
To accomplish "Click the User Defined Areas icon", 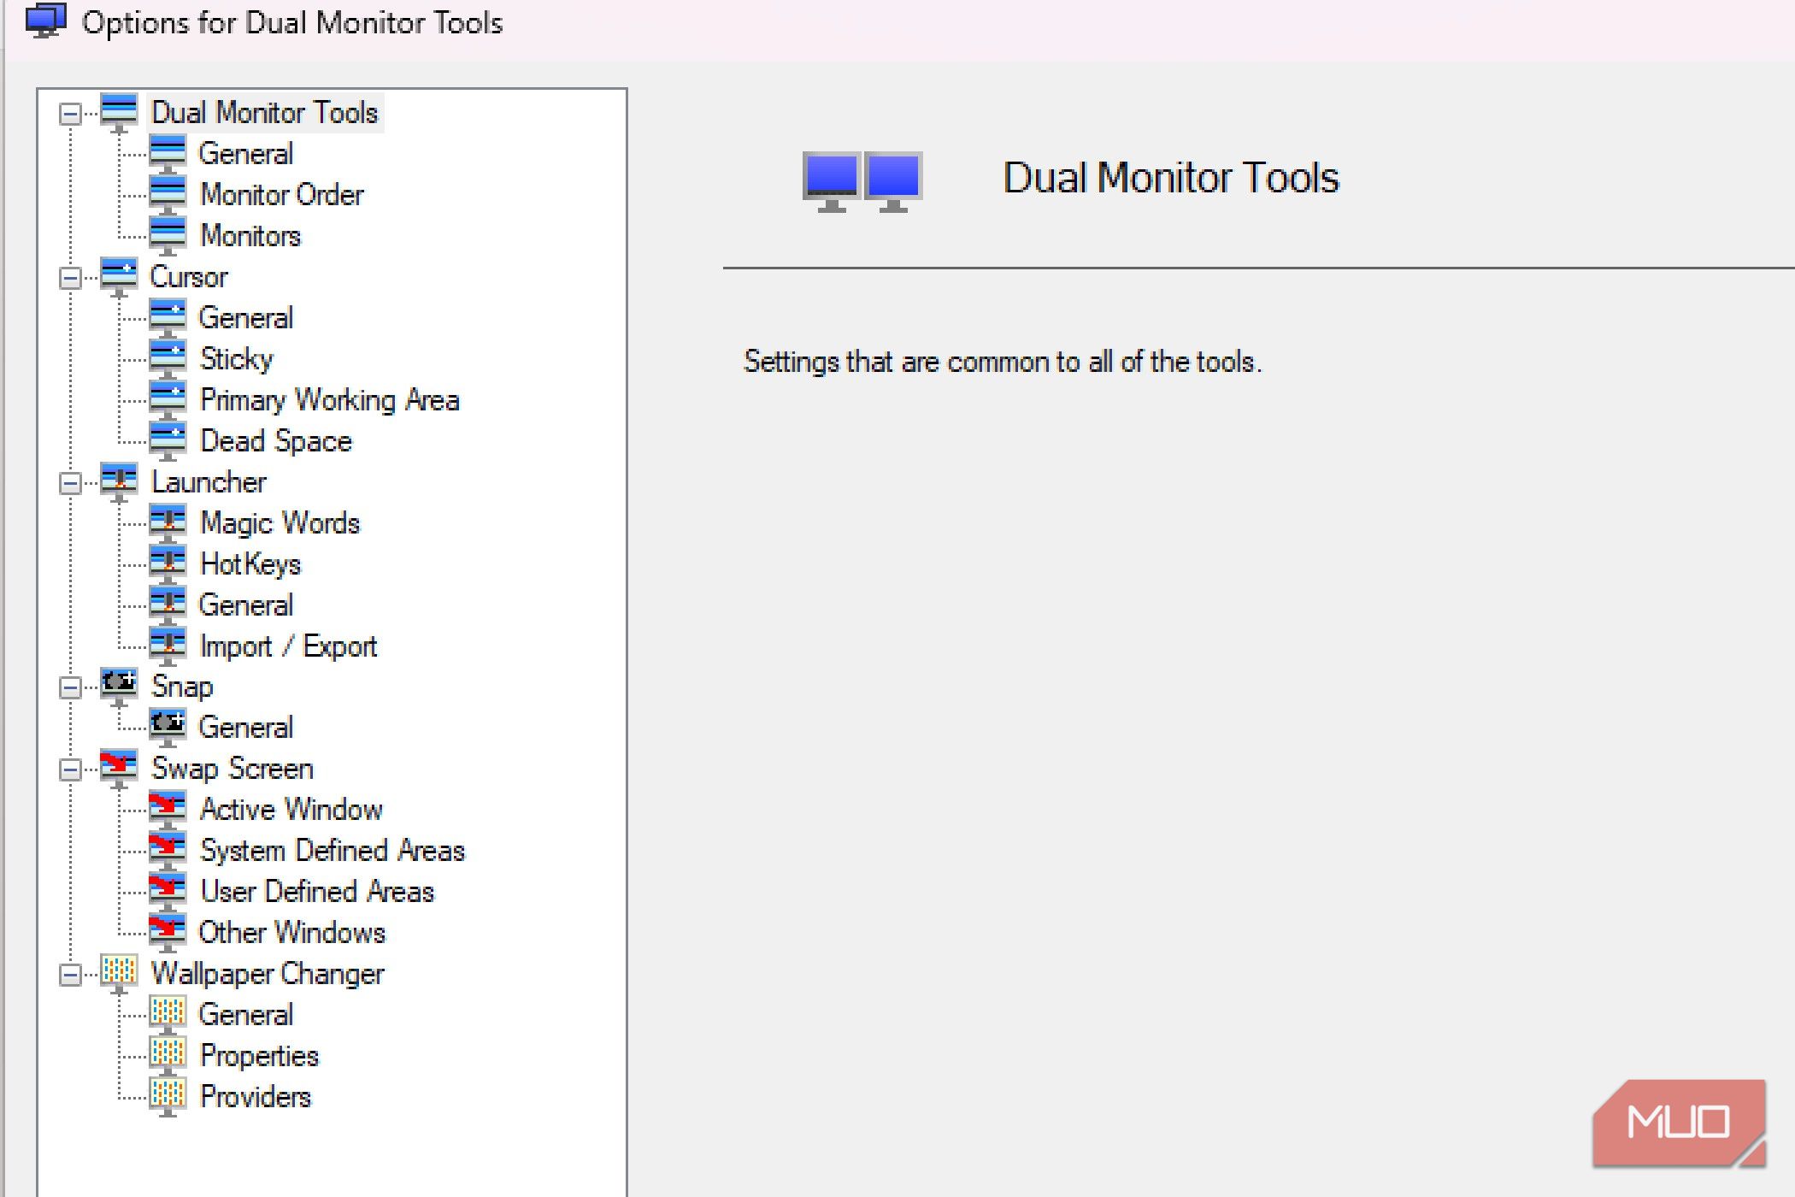I will click(168, 892).
